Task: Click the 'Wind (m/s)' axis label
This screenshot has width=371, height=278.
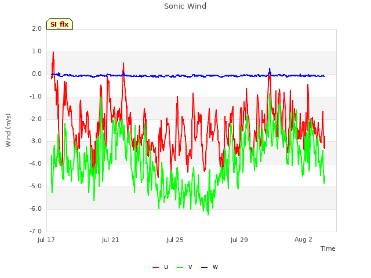Action: click(x=8, y=130)
